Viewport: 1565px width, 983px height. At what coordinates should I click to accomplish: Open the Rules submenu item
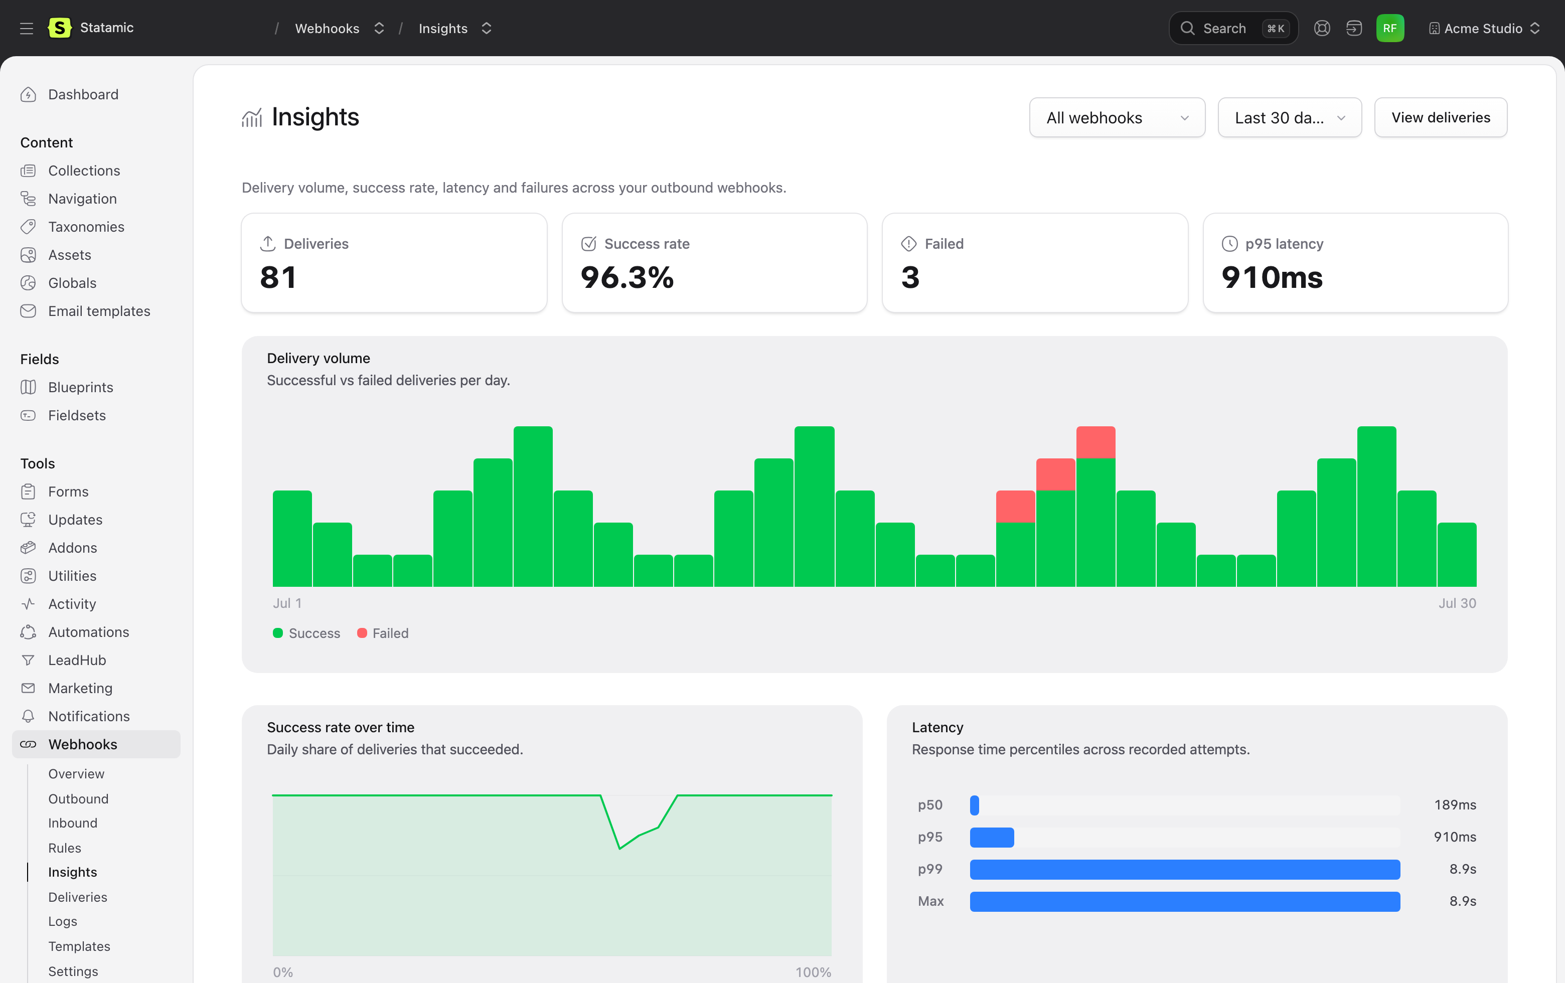click(64, 847)
